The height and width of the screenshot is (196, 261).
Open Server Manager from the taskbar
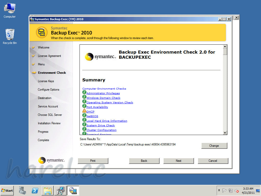22,190
